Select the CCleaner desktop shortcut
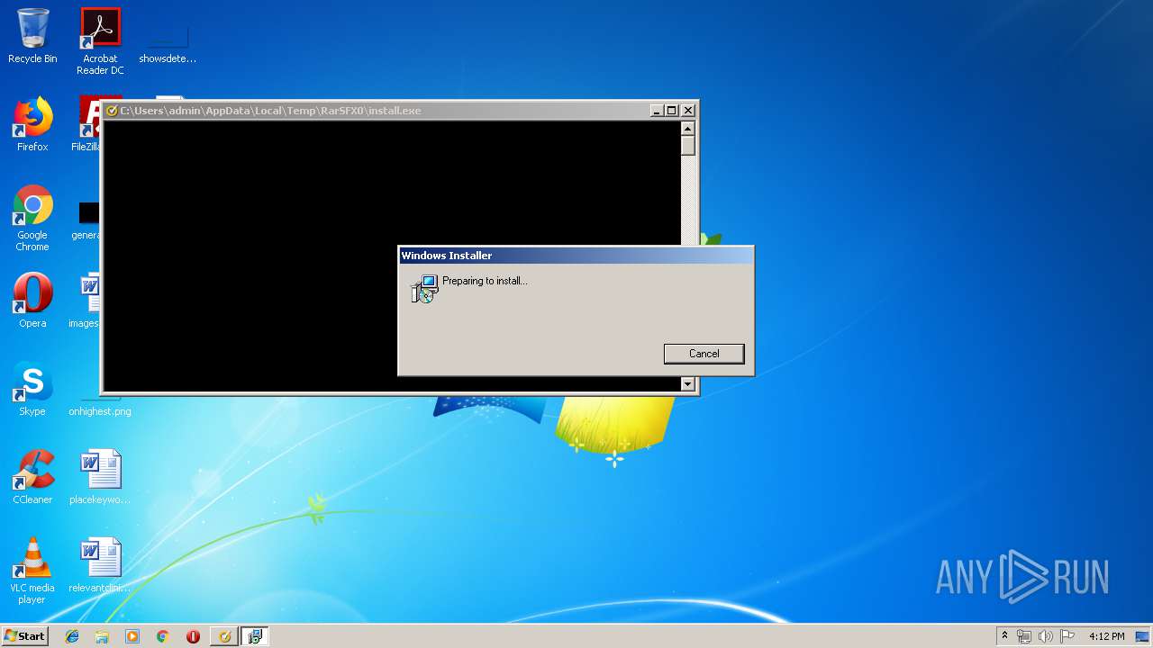The width and height of the screenshot is (1153, 648). click(x=32, y=477)
